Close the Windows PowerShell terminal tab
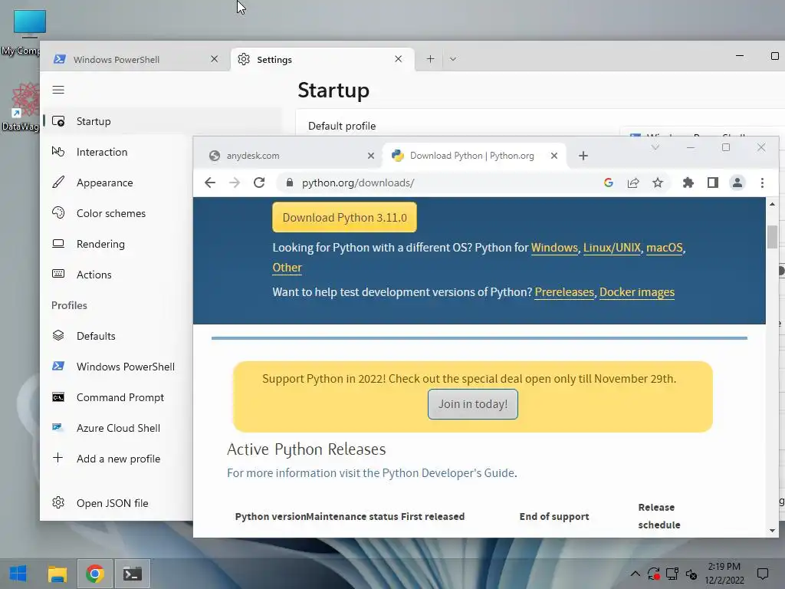785x589 pixels. (x=215, y=59)
